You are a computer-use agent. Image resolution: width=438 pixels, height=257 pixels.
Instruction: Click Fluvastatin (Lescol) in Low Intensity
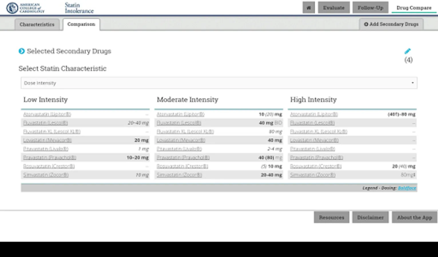click(45, 123)
